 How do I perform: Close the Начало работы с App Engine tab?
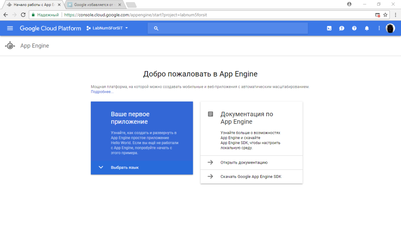[x=59, y=5]
